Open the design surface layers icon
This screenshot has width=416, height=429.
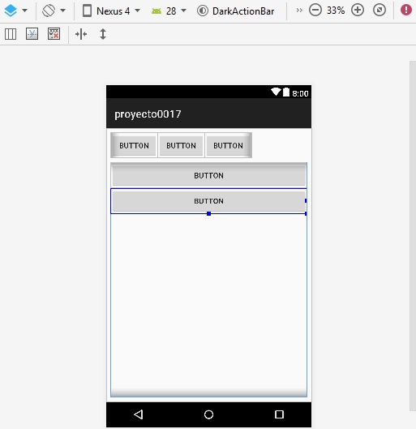click(11, 11)
